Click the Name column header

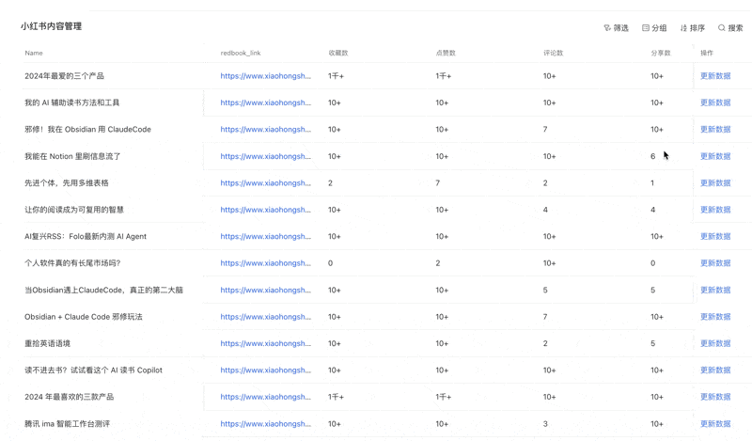[x=34, y=53]
